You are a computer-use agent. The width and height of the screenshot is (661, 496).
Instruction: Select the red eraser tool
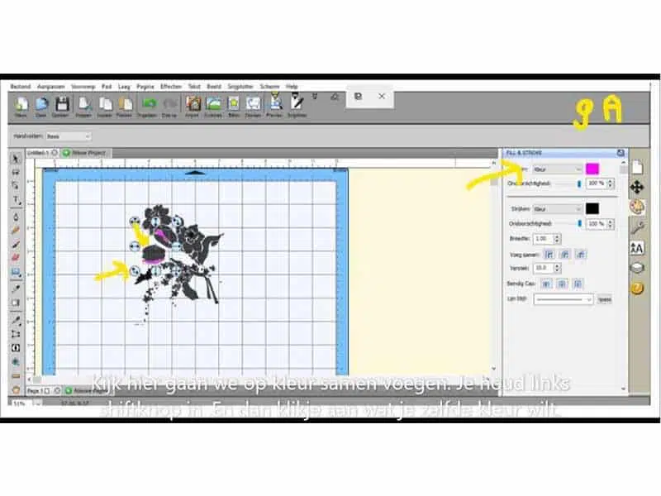pos(16,258)
